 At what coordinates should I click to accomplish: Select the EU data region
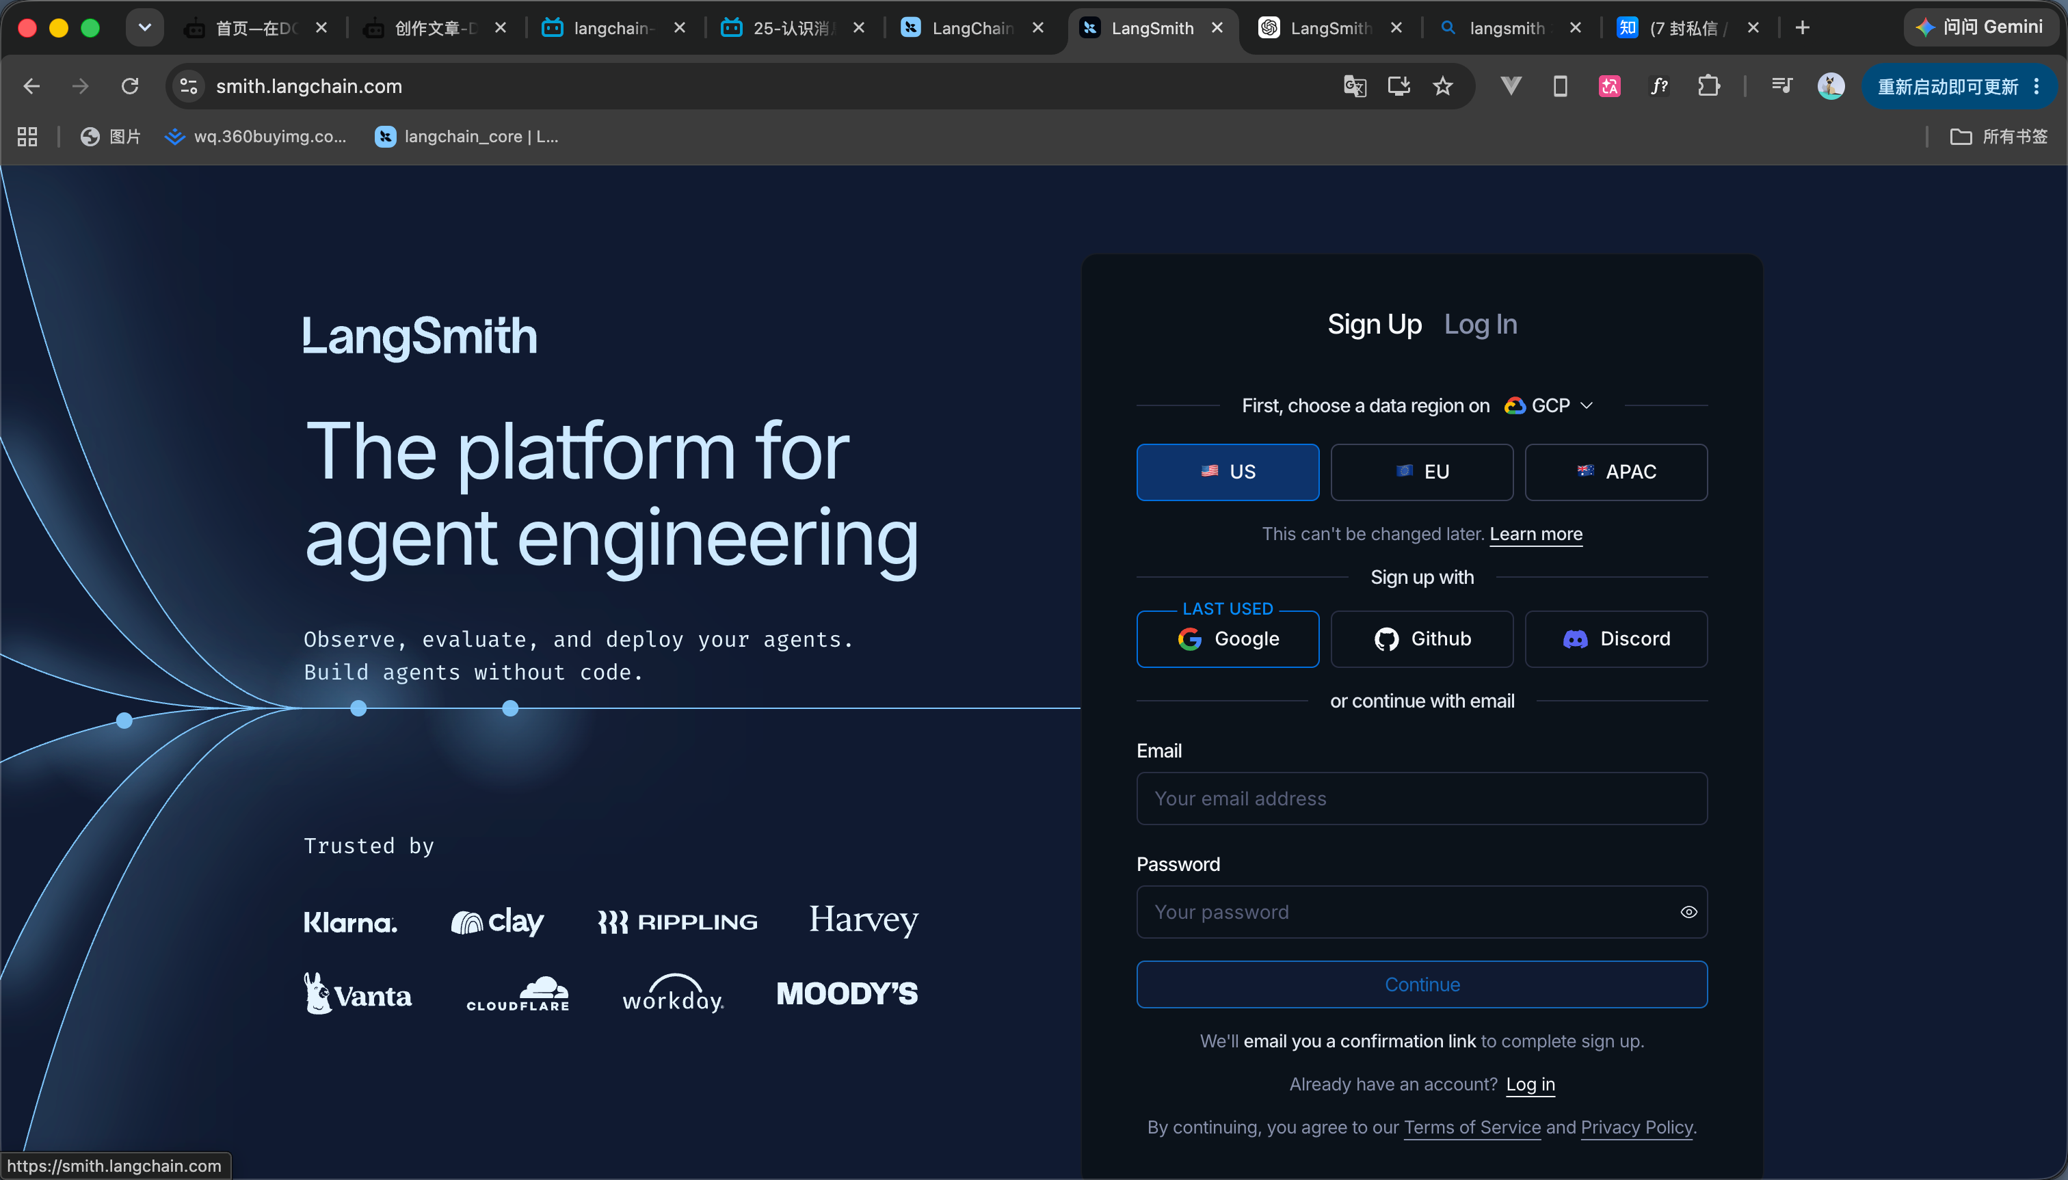point(1422,472)
